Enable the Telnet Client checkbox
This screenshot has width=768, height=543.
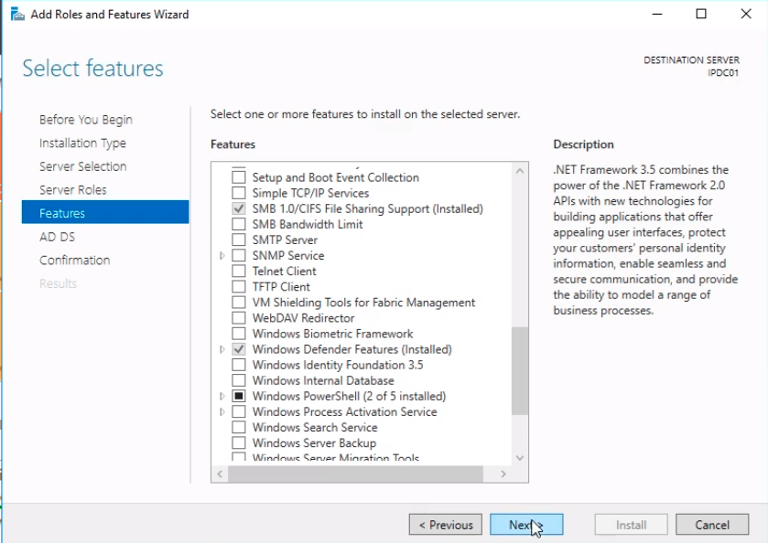[x=239, y=271]
